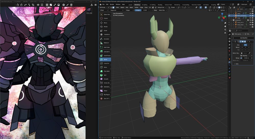Open the Options dropdown in viewport header
The width and height of the screenshot is (255, 139).
(223, 10)
